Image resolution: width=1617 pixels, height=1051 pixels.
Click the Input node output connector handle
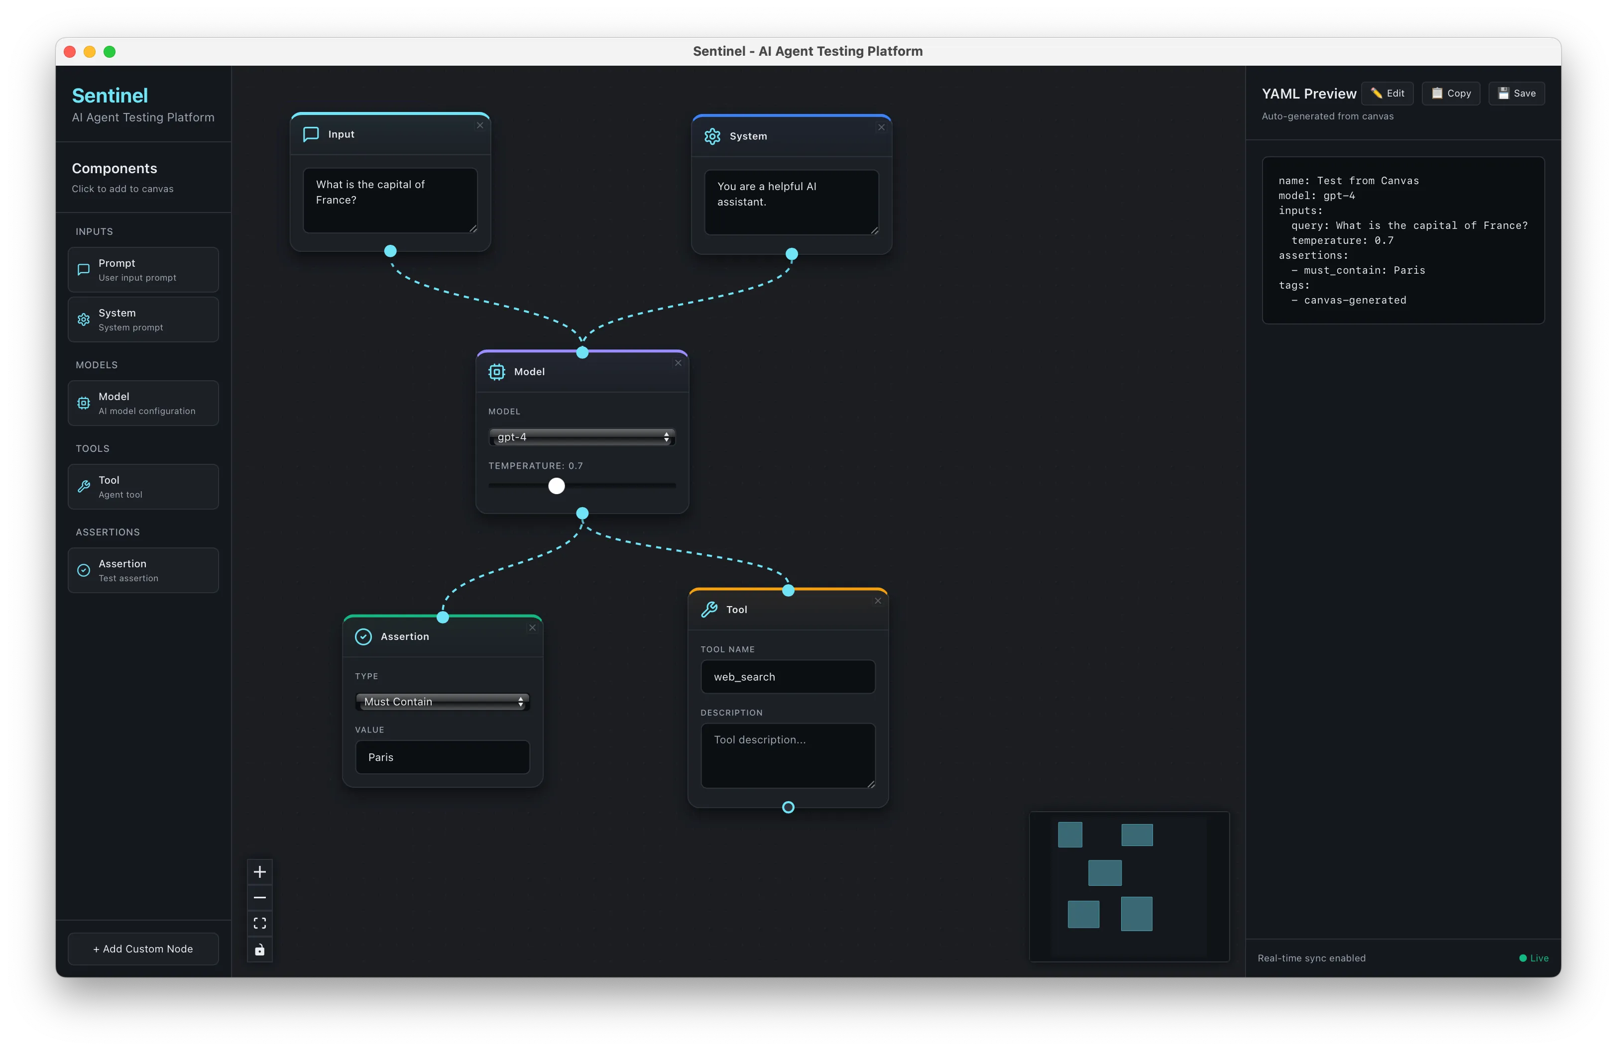coord(390,251)
